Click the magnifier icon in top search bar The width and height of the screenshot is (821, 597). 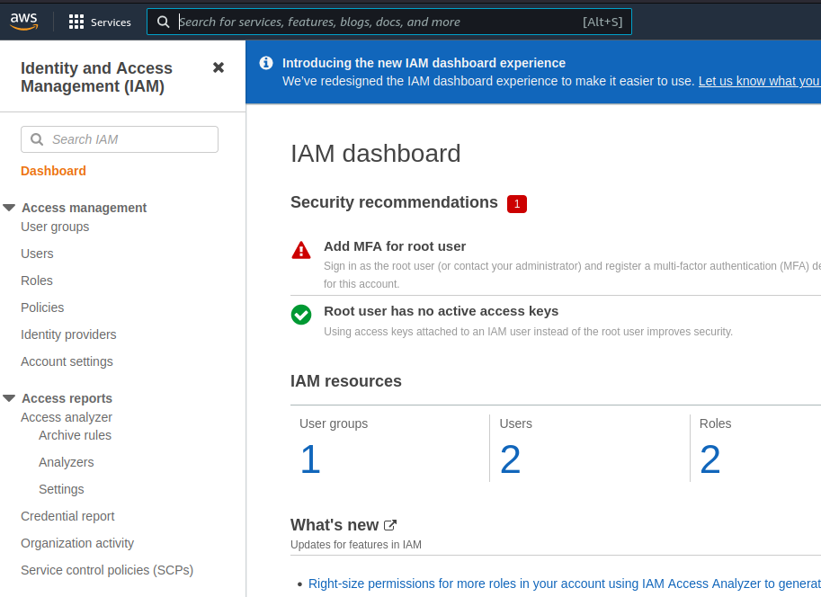click(164, 22)
